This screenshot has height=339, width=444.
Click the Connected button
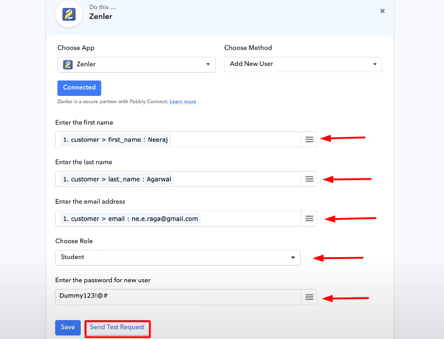click(x=80, y=88)
